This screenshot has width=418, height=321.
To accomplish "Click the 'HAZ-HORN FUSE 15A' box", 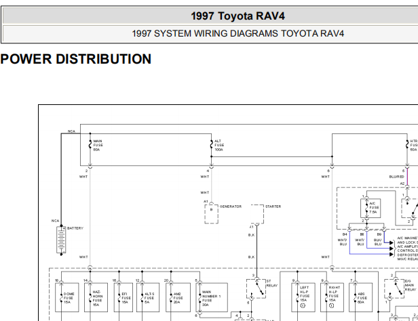I will 96,297.
